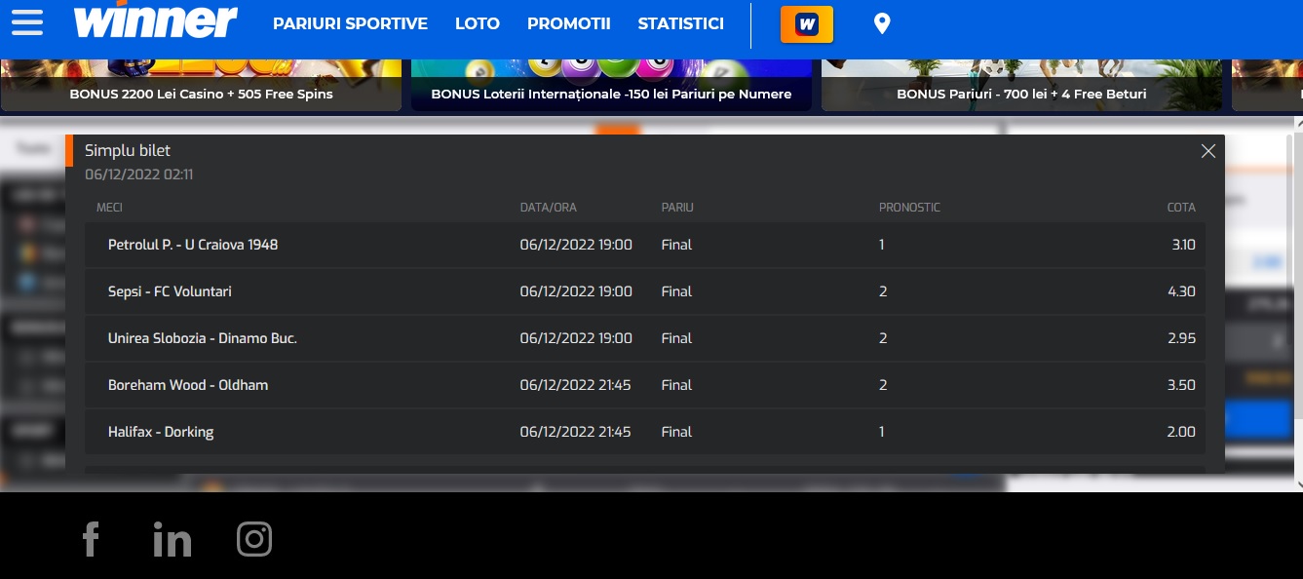Close the Simplu bilet dialog
The width and height of the screenshot is (1303, 579).
point(1208,151)
